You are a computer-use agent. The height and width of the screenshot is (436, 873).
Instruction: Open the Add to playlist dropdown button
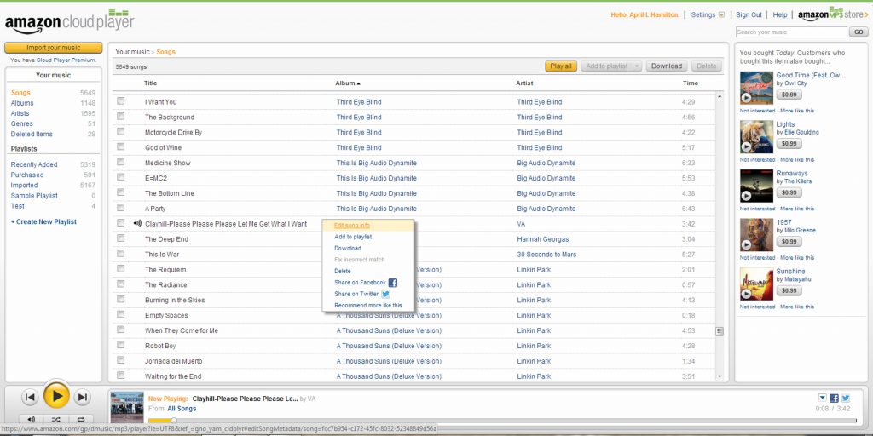click(x=610, y=66)
